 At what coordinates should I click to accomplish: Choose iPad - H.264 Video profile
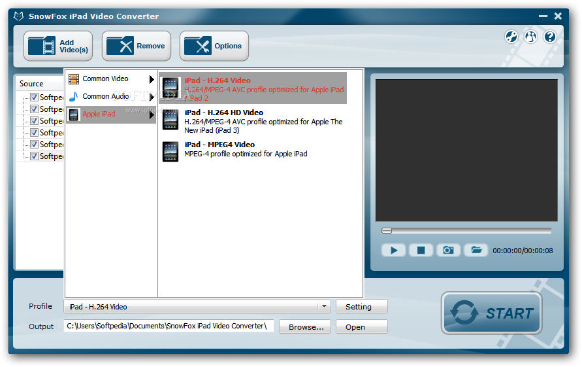pos(253,88)
